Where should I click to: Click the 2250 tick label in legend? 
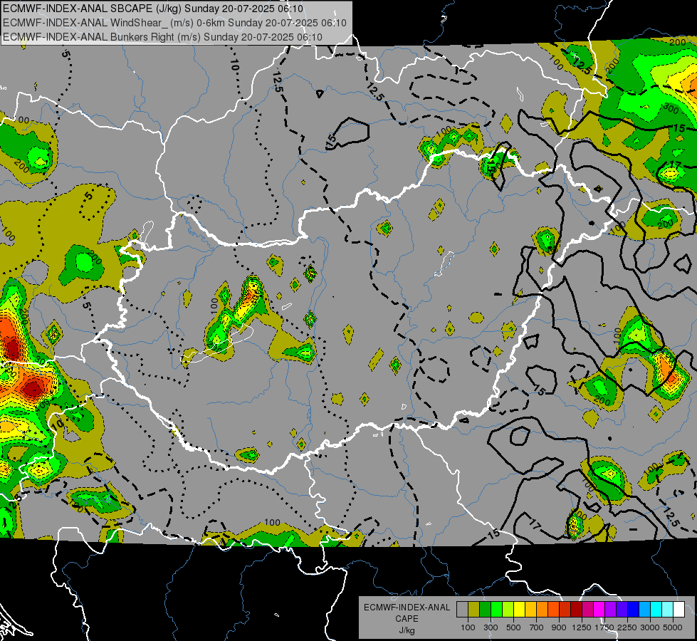[628, 627]
